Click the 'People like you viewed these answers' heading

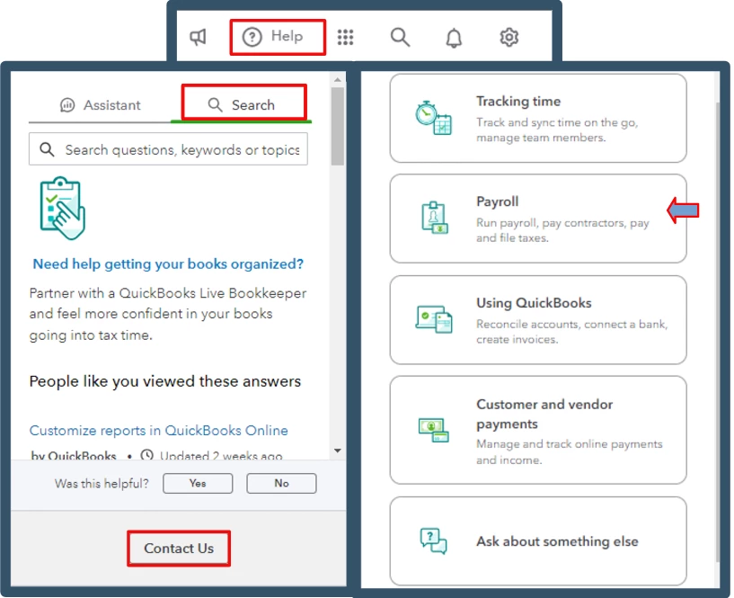click(x=164, y=381)
